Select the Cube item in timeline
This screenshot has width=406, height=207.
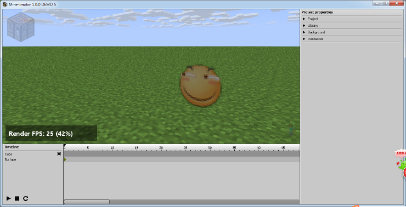[9, 154]
